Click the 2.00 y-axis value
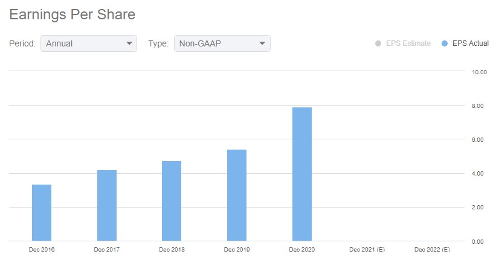 tap(478, 208)
